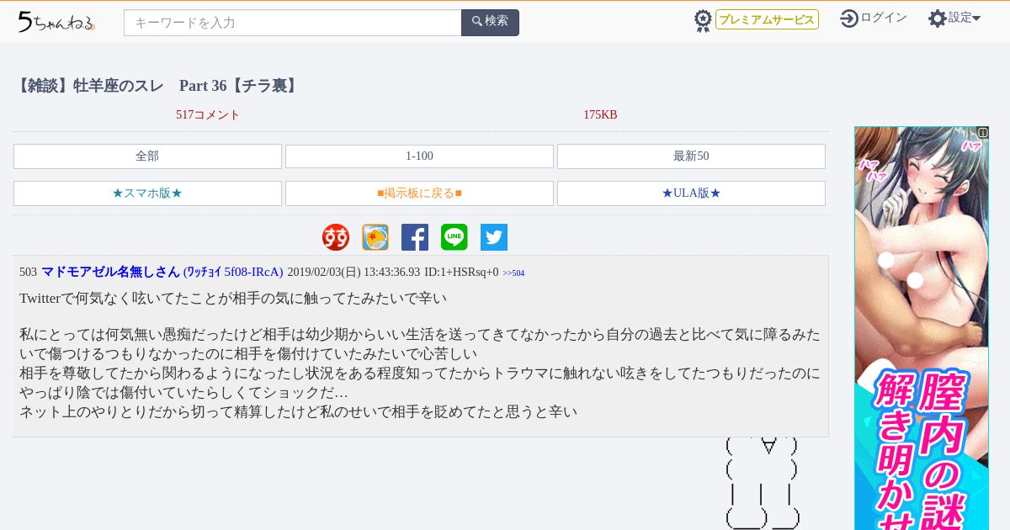Go back via ■掲示板に戻る■

419,193
